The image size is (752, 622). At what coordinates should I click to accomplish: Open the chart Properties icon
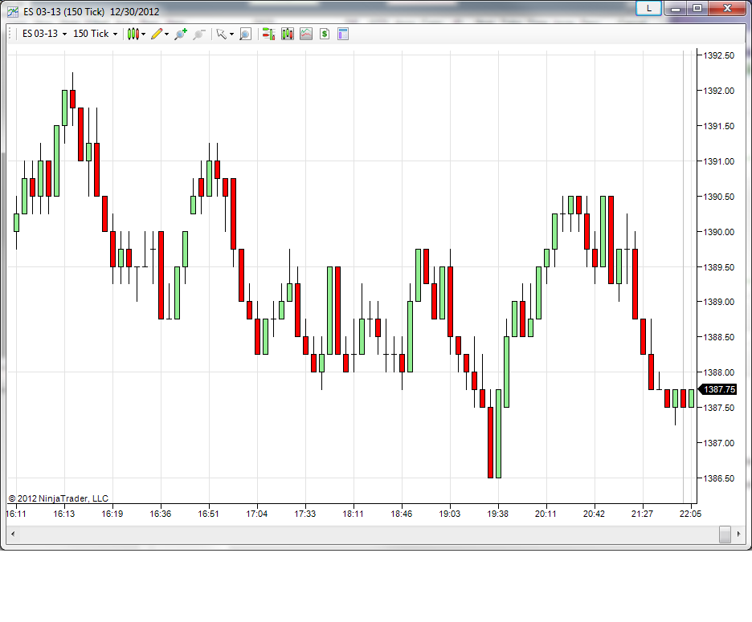pyautogui.click(x=343, y=34)
